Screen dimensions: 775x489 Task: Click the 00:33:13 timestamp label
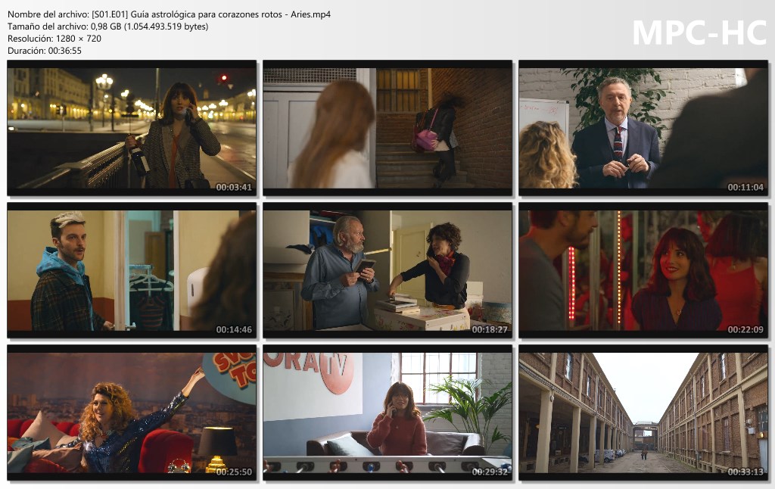(x=745, y=472)
